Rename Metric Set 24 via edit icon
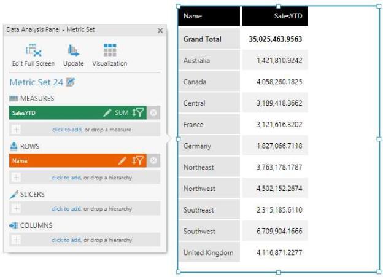The image size is (383, 277). 71,82
